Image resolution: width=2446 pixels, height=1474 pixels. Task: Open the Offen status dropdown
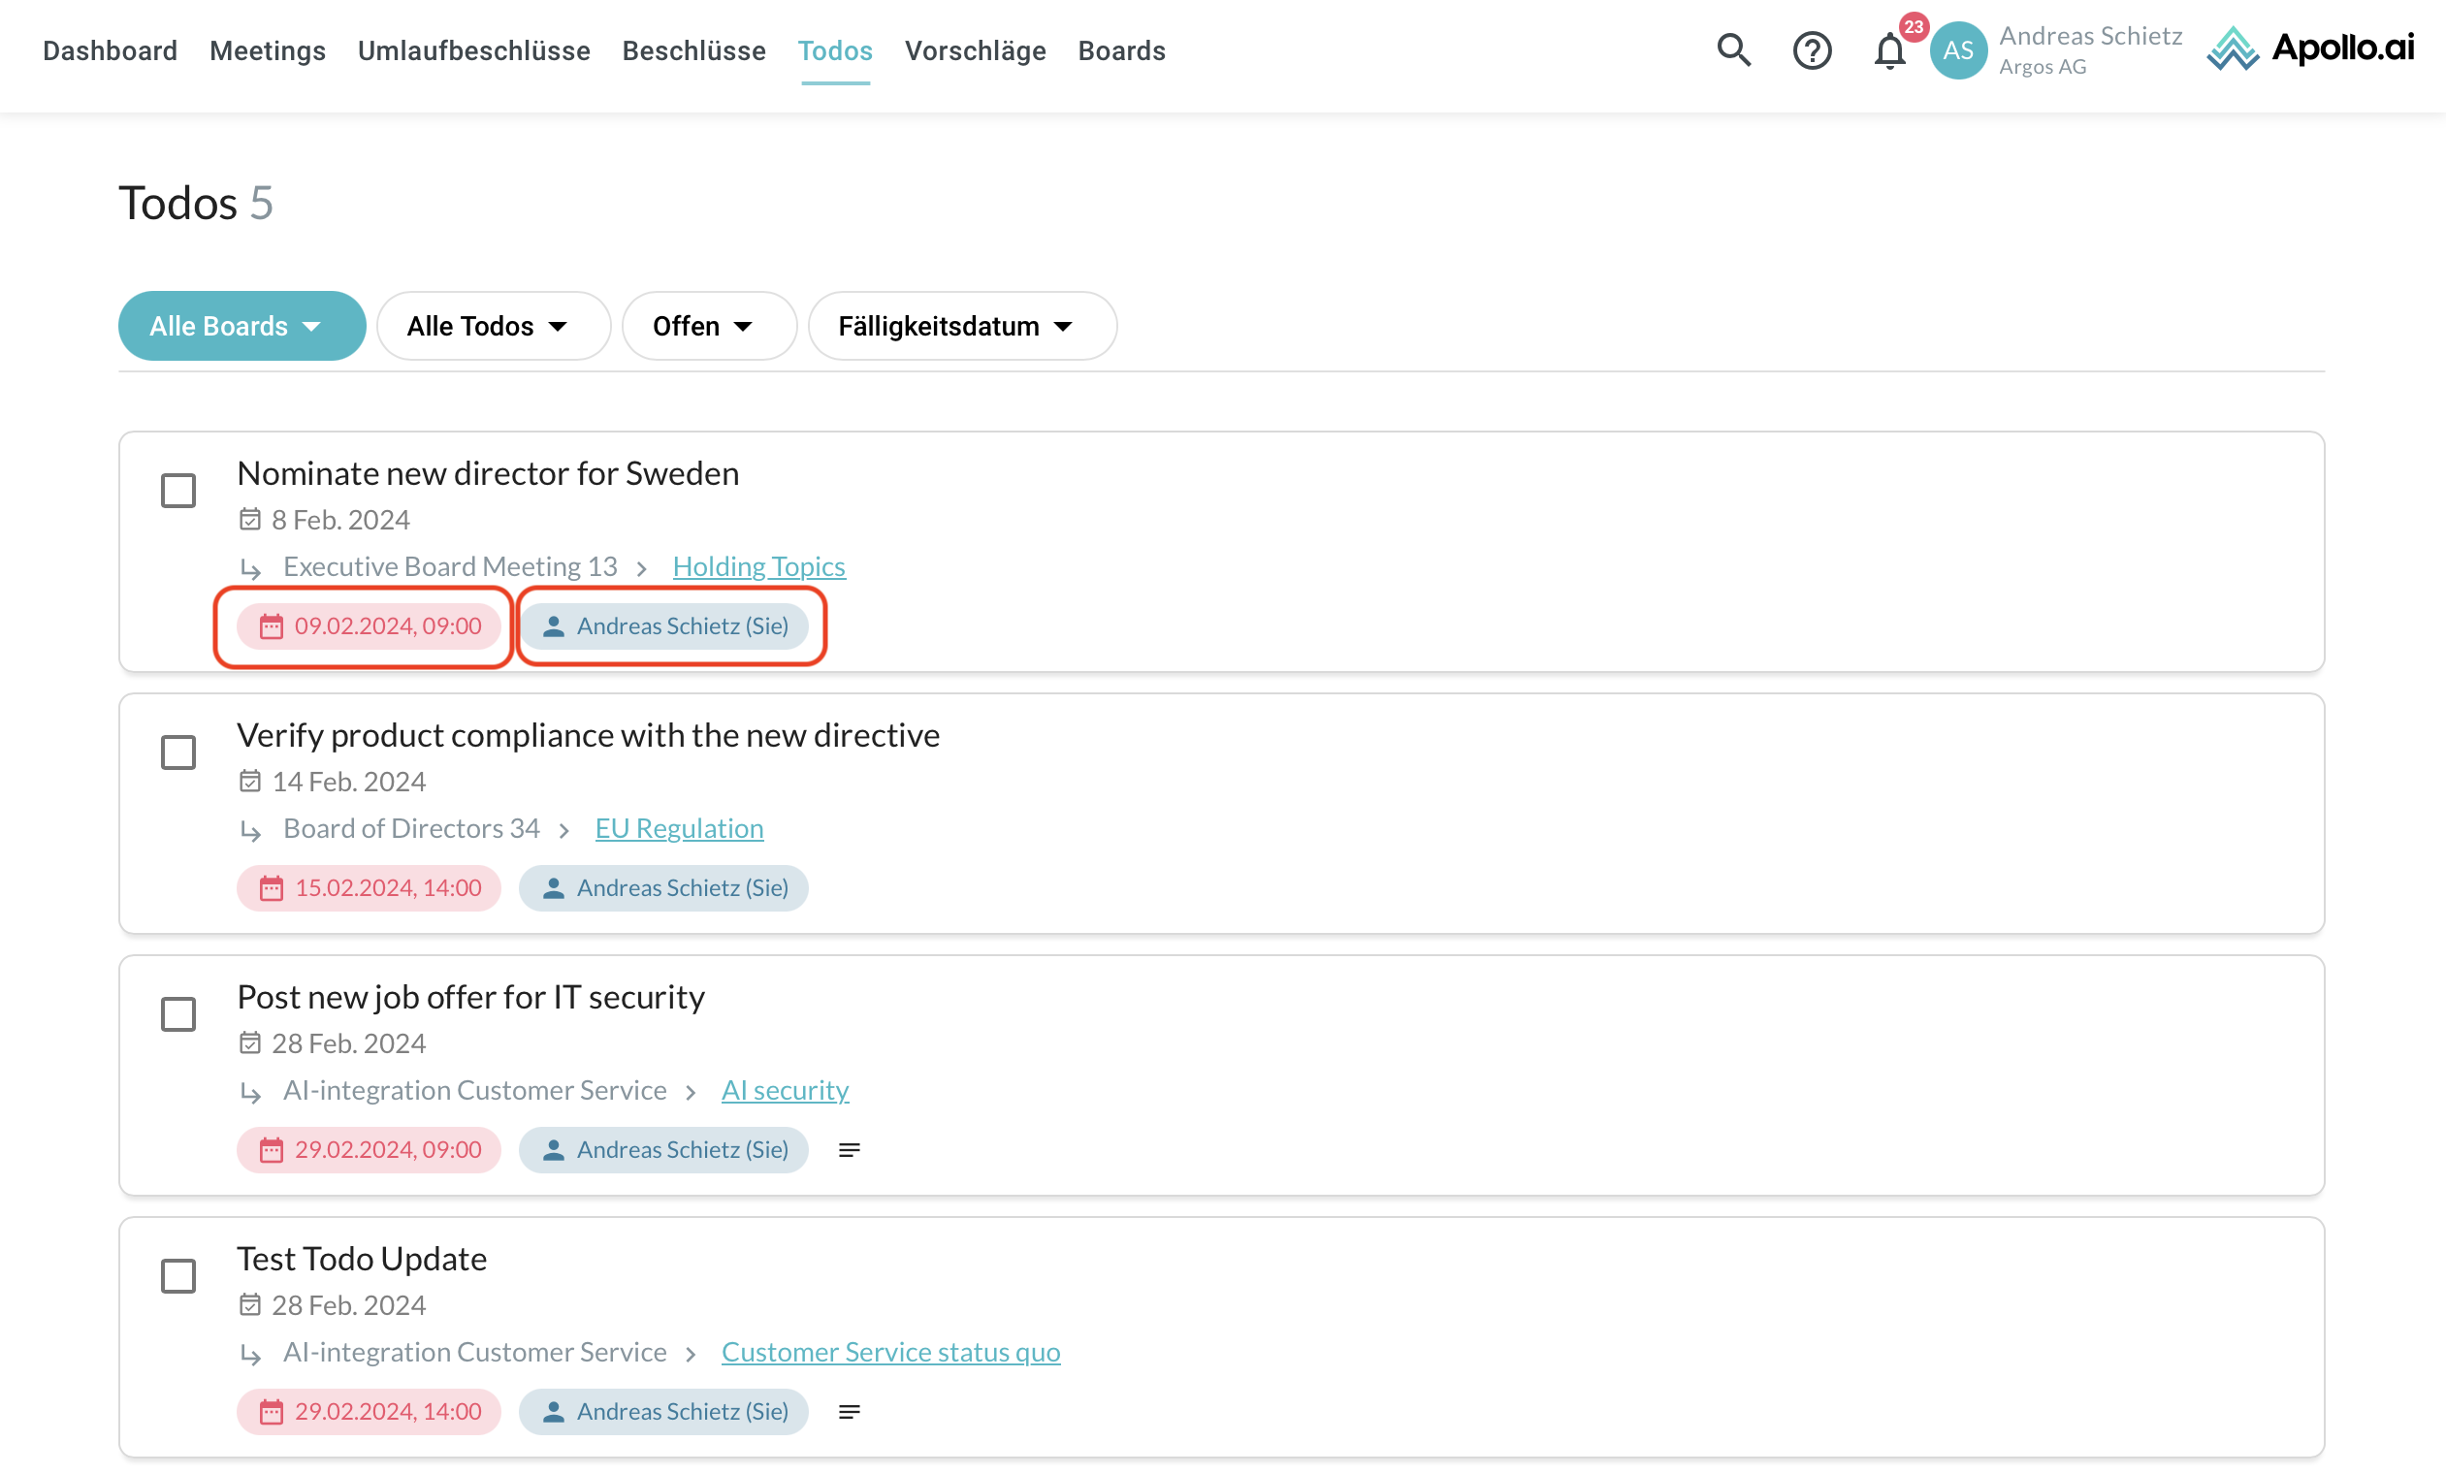point(708,326)
